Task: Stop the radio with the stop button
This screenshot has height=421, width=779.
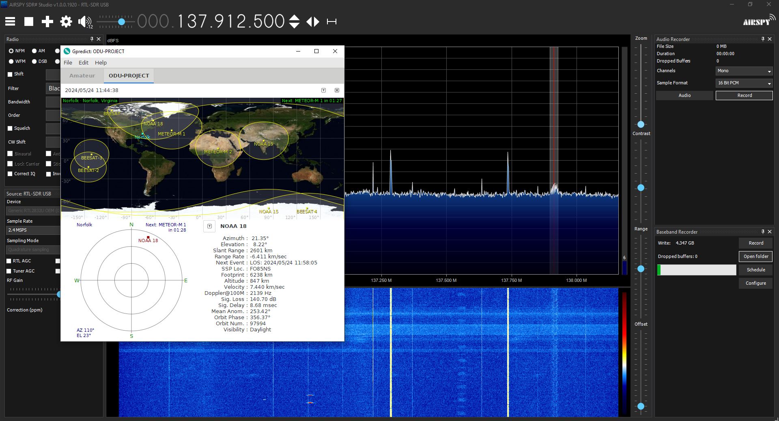Action: tap(29, 21)
